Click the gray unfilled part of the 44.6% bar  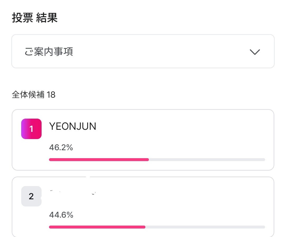[205, 227]
